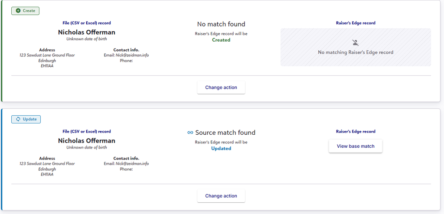This screenshot has width=444, height=214.
Task: Click the green plus icon in Create badge
Action: coord(18,11)
